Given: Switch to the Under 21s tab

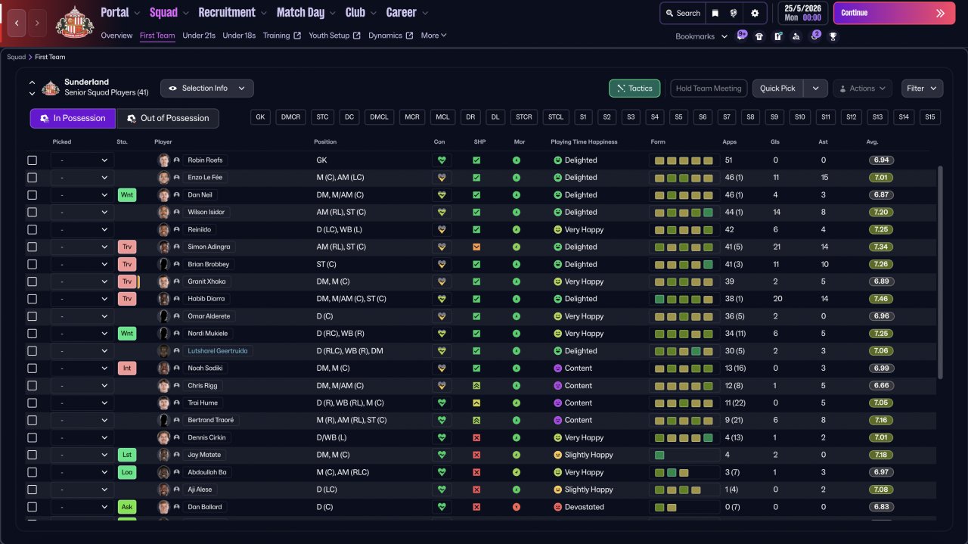Looking at the screenshot, I should coord(199,36).
